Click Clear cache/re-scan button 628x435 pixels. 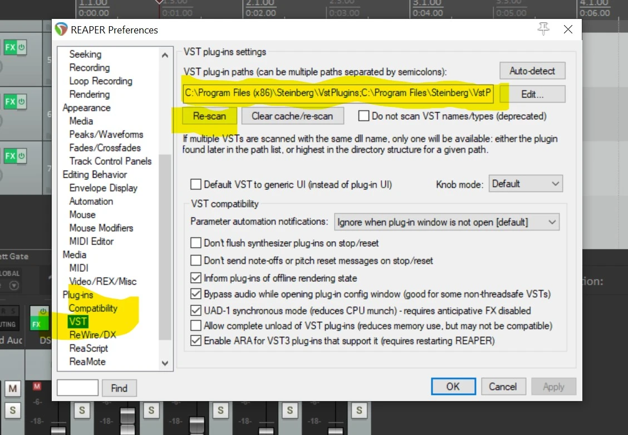[x=292, y=116]
